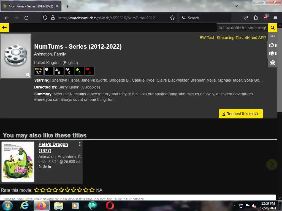Open the Windows Start menu
Image resolution: width=282 pixels, height=211 pixels.
tap(7, 206)
